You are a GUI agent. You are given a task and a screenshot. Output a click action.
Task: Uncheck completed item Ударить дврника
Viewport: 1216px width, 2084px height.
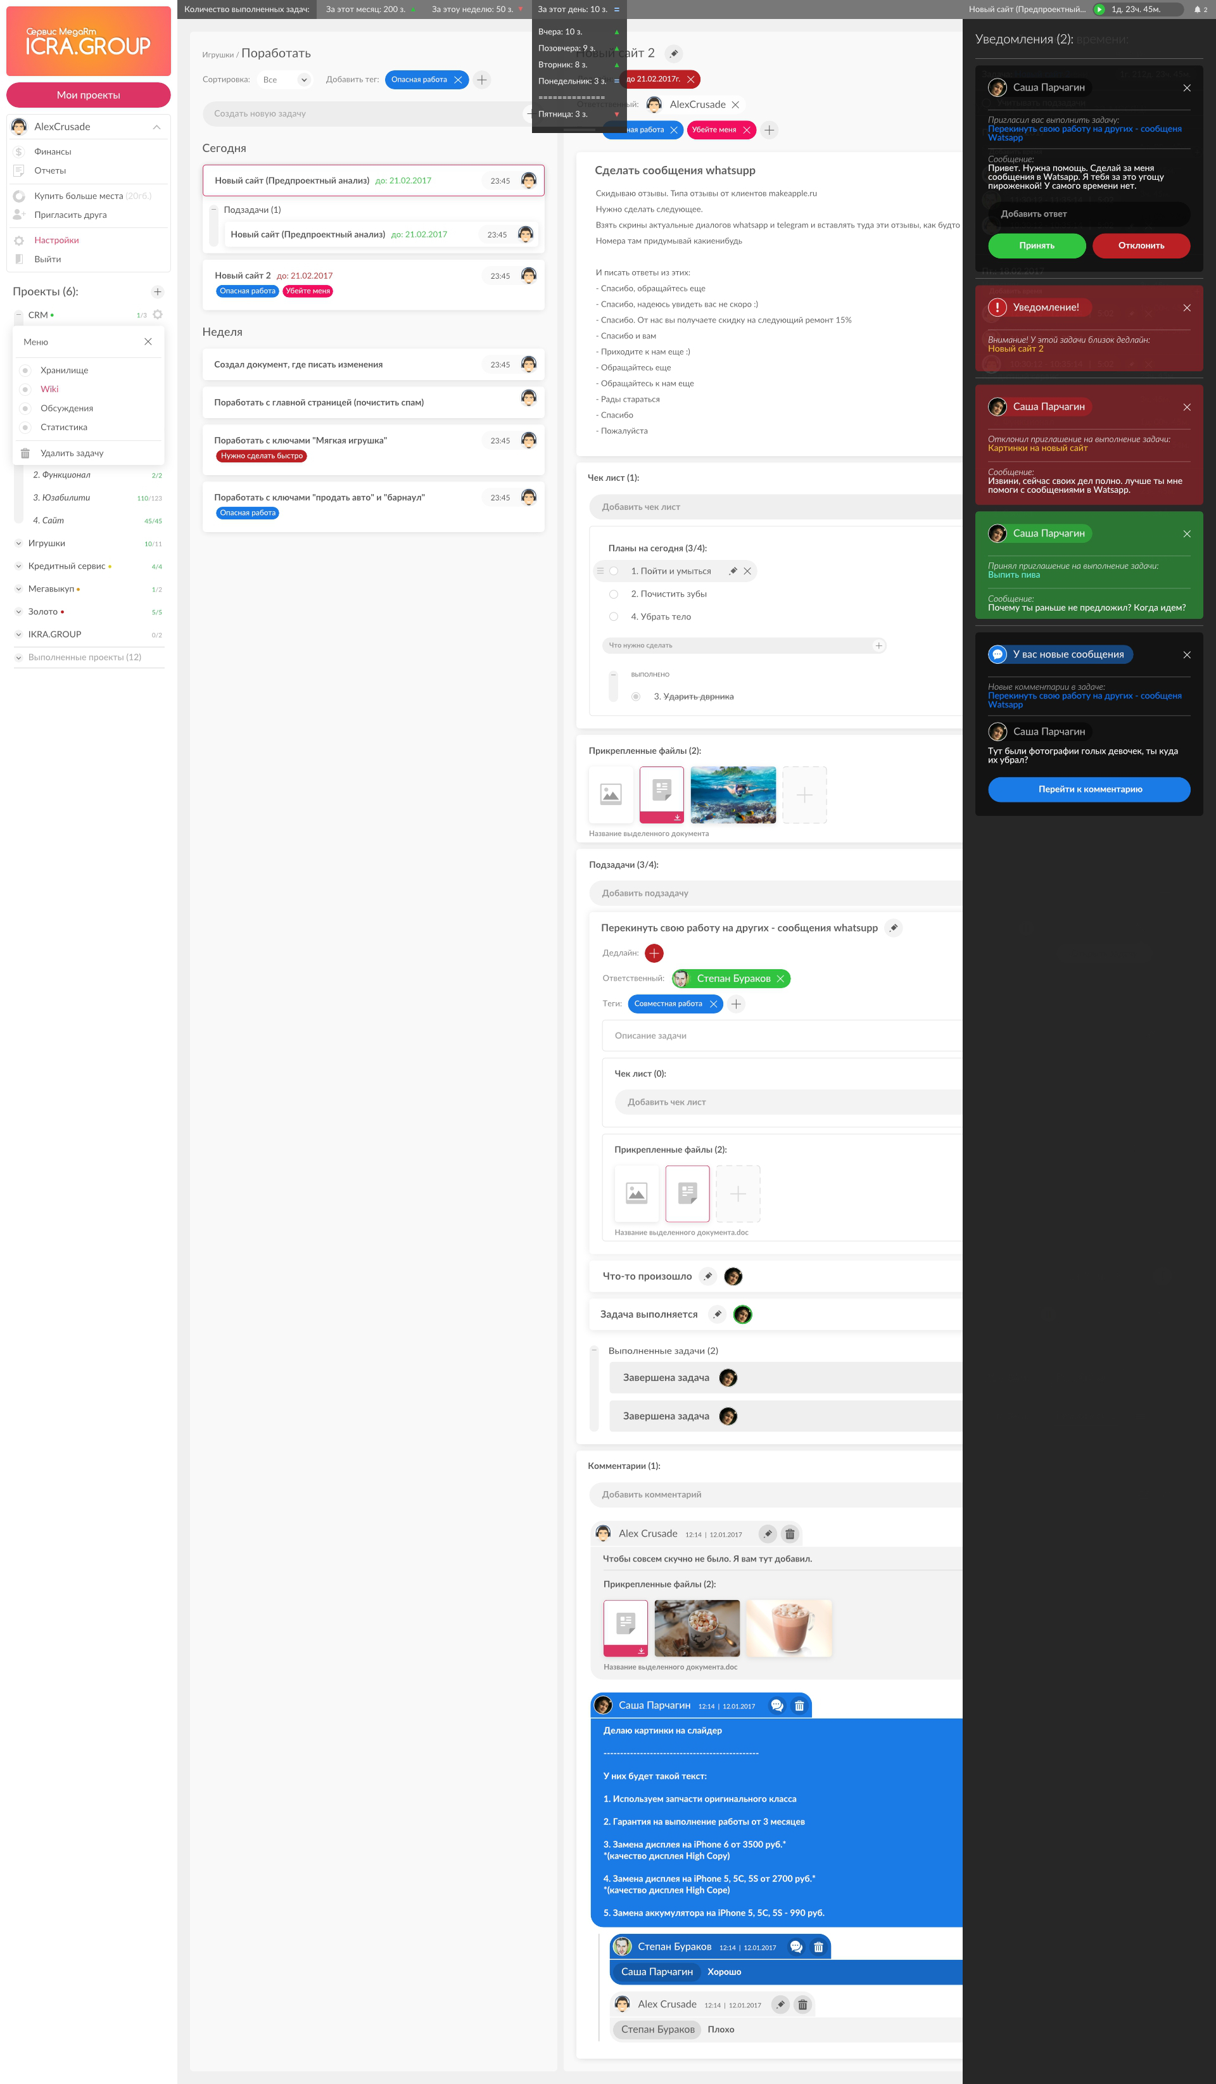point(636,696)
